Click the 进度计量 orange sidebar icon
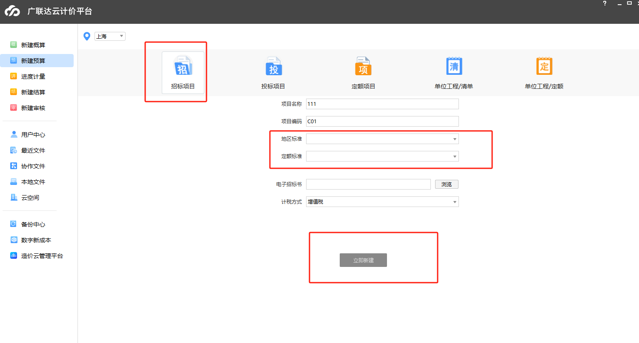 pos(14,76)
